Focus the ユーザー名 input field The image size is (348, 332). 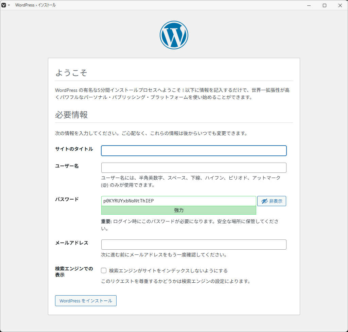click(x=194, y=168)
